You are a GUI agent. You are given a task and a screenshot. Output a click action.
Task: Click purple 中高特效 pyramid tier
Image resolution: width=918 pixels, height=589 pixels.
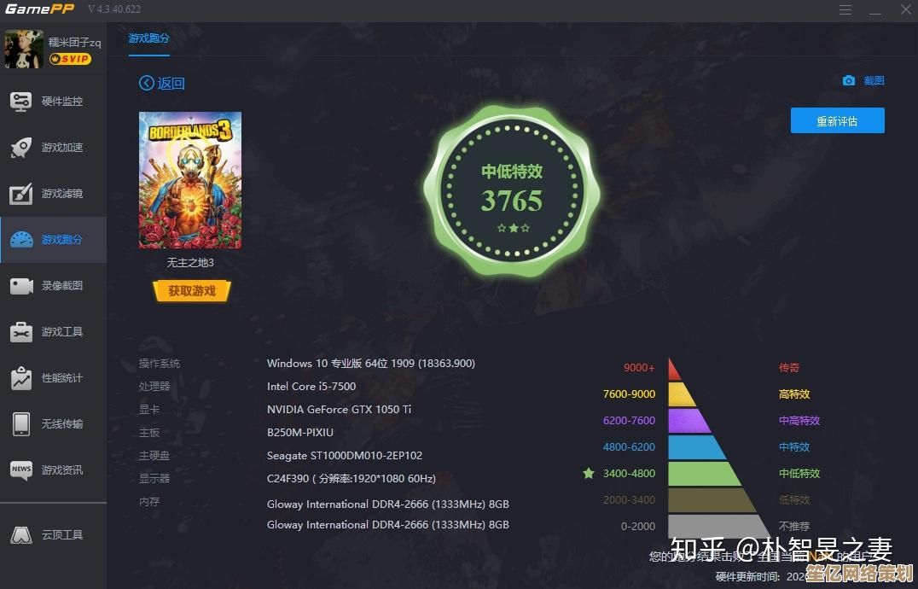coord(689,421)
